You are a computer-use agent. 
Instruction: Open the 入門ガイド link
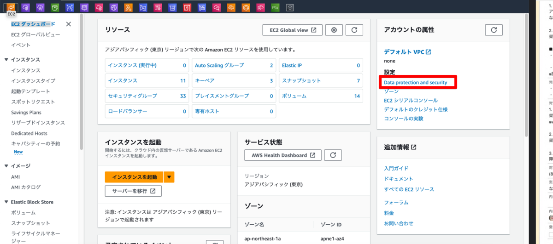396,169
